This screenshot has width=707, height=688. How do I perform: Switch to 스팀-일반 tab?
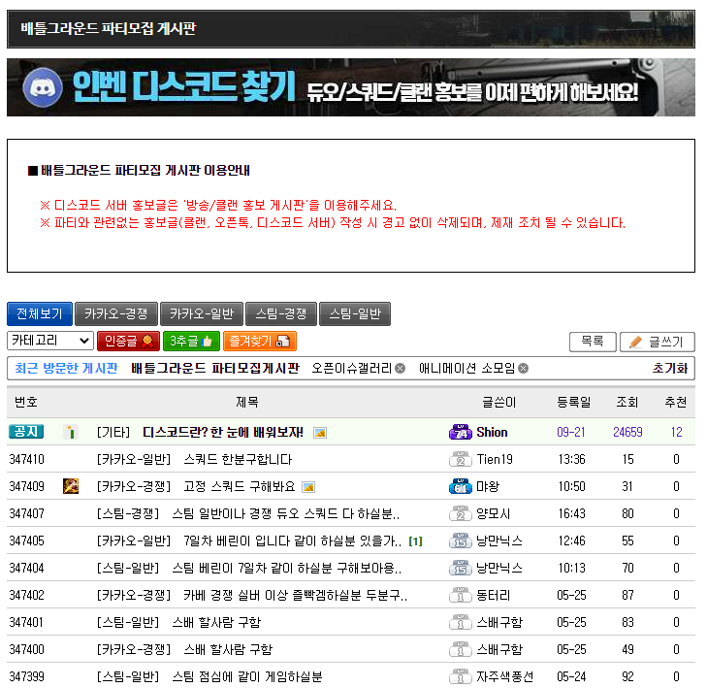point(355,314)
